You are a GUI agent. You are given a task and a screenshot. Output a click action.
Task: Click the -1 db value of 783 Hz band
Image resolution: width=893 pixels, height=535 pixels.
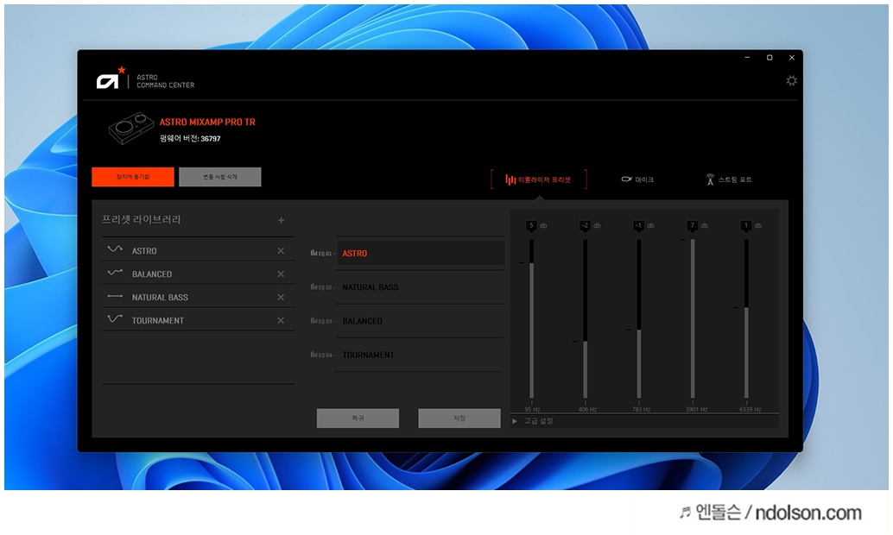[639, 225]
